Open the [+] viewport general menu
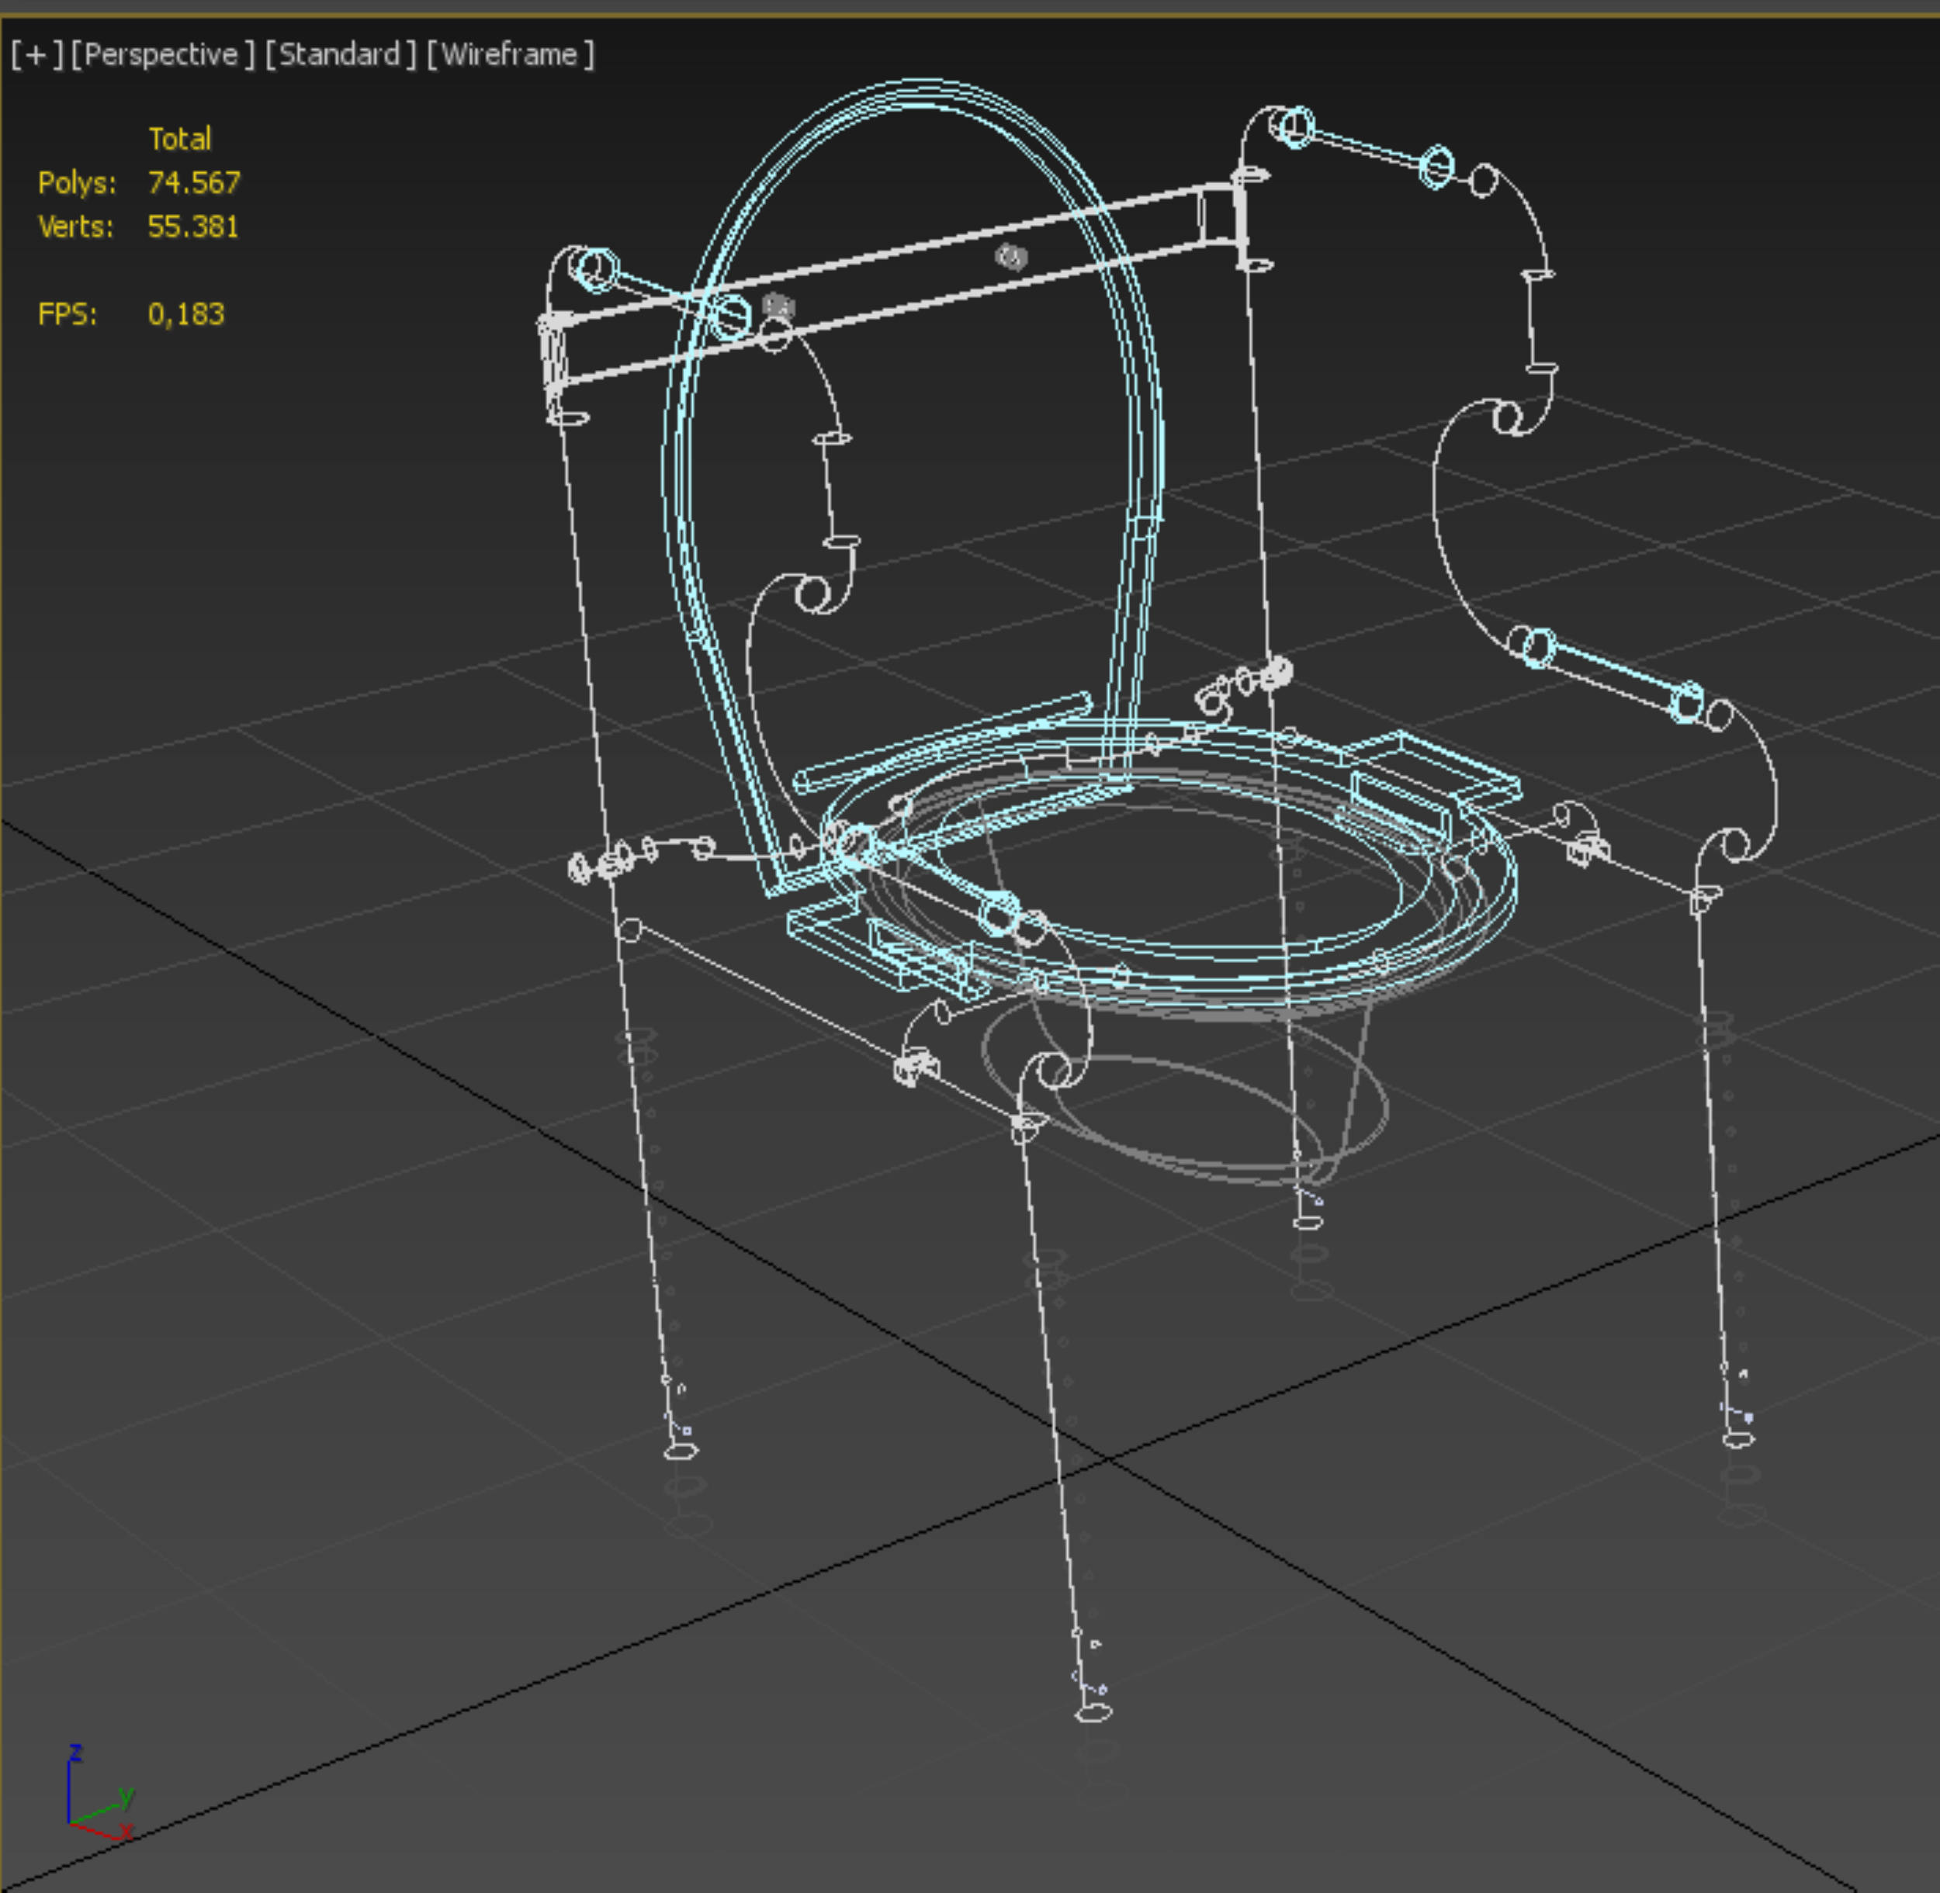The image size is (1940, 1893). (36, 54)
